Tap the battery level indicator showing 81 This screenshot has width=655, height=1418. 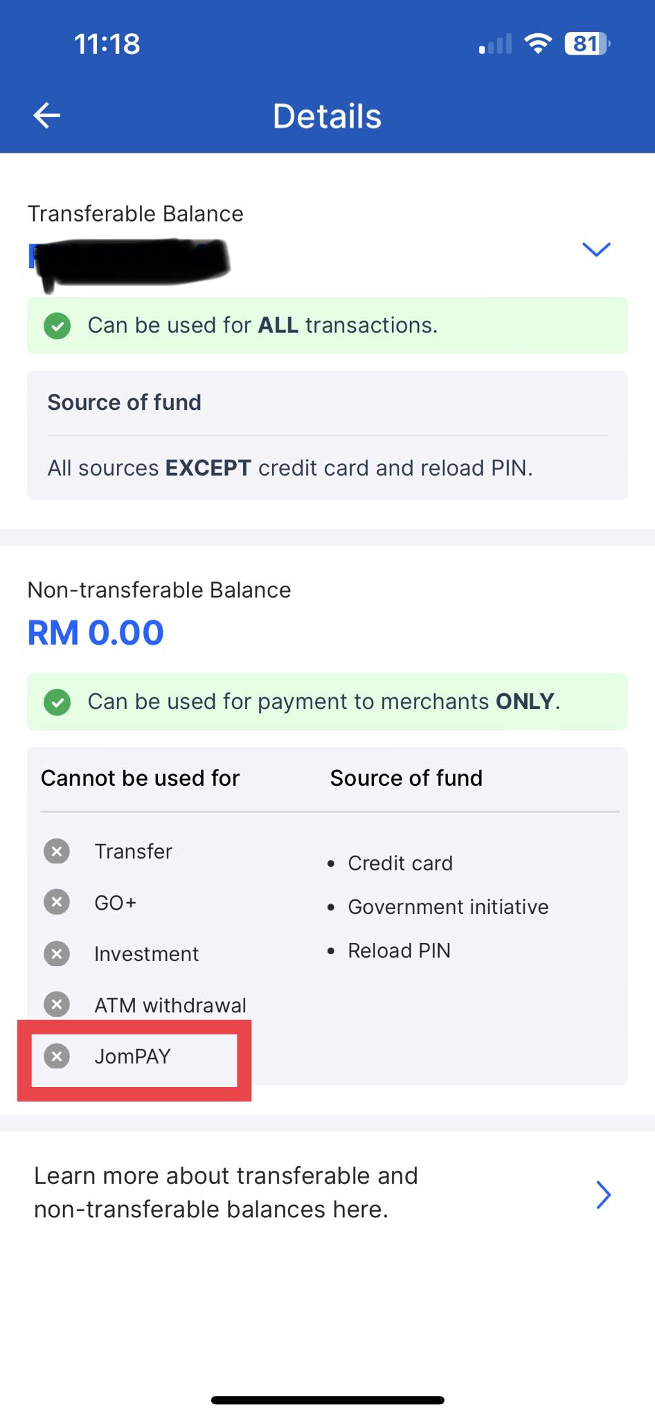pyautogui.click(x=585, y=44)
